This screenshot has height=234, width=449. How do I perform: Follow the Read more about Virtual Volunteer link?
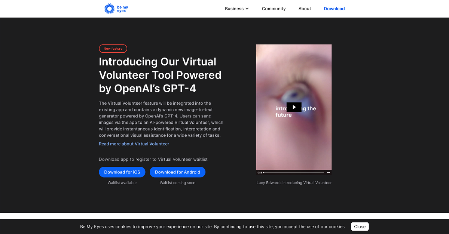(x=134, y=144)
